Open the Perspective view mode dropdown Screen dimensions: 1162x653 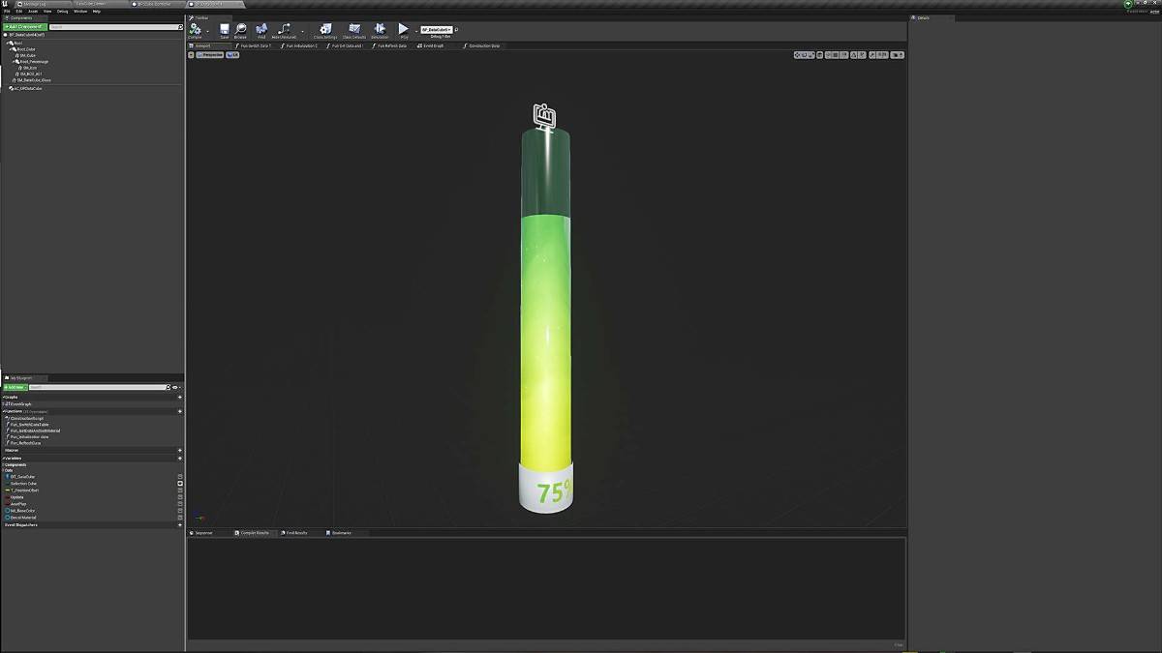click(x=209, y=55)
